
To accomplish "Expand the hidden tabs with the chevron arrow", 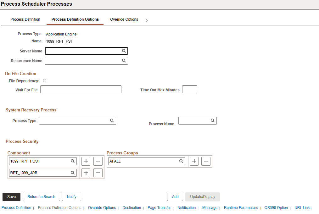I will pyautogui.click(x=147, y=20).
